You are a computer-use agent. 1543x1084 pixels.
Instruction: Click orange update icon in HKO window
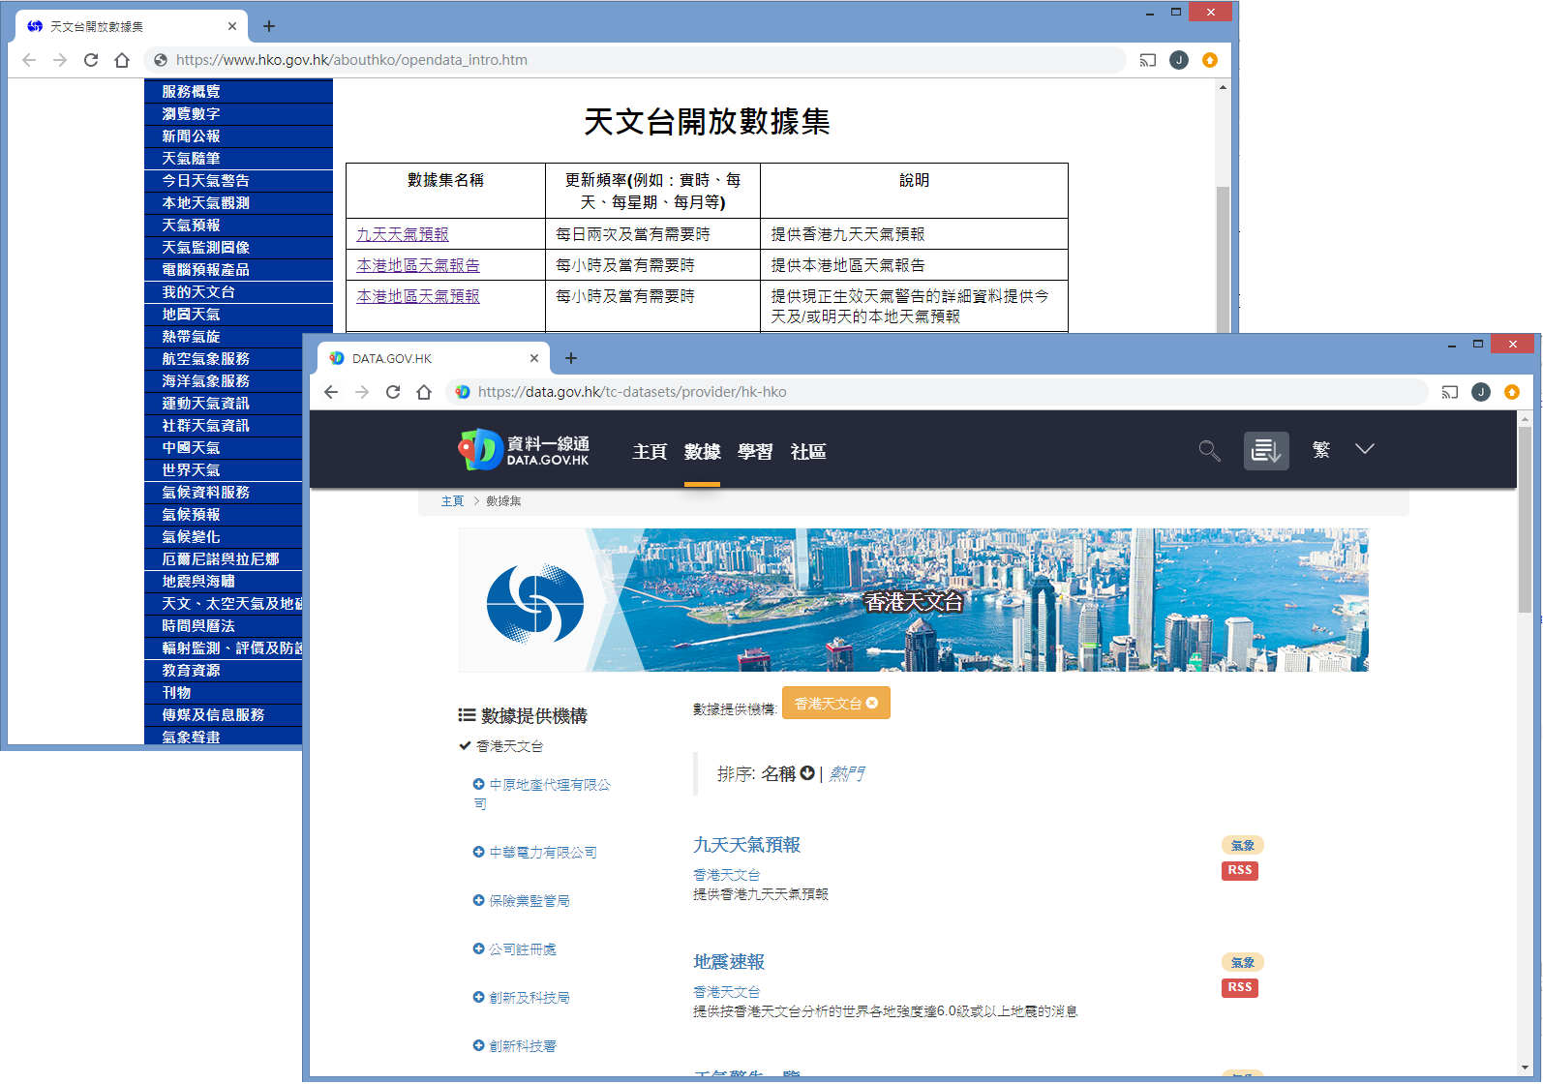coord(1210,60)
